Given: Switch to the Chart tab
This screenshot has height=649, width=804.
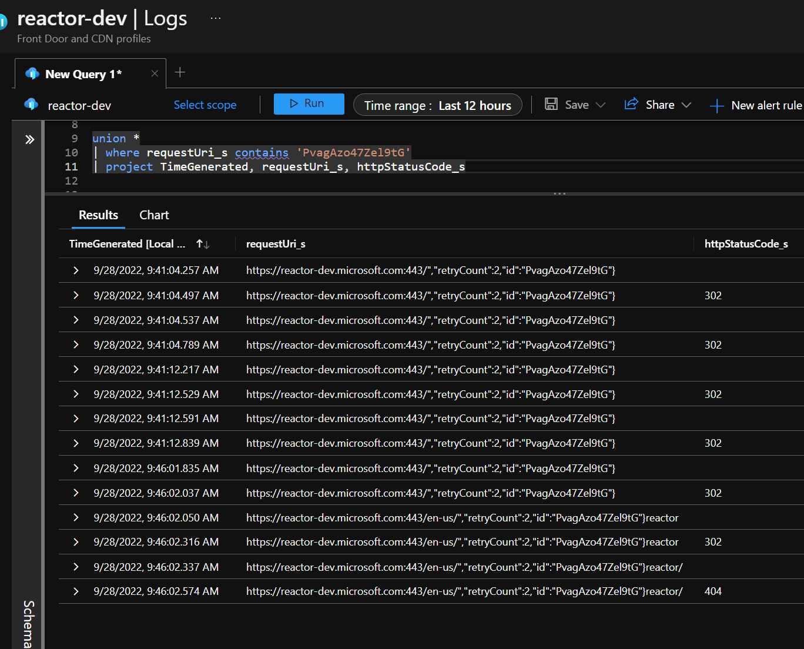Looking at the screenshot, I should (154, 215).
